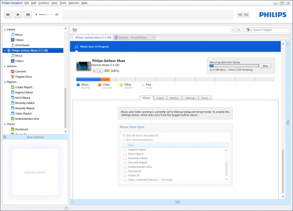
Task: Adjust the volume slider
Action: pos(46,14)
